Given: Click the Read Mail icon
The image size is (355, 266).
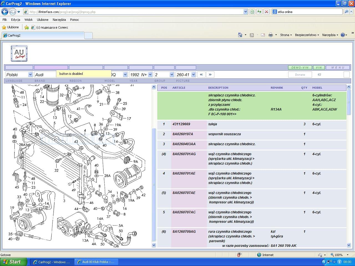Looking at the screenshot, I should 263,35.
